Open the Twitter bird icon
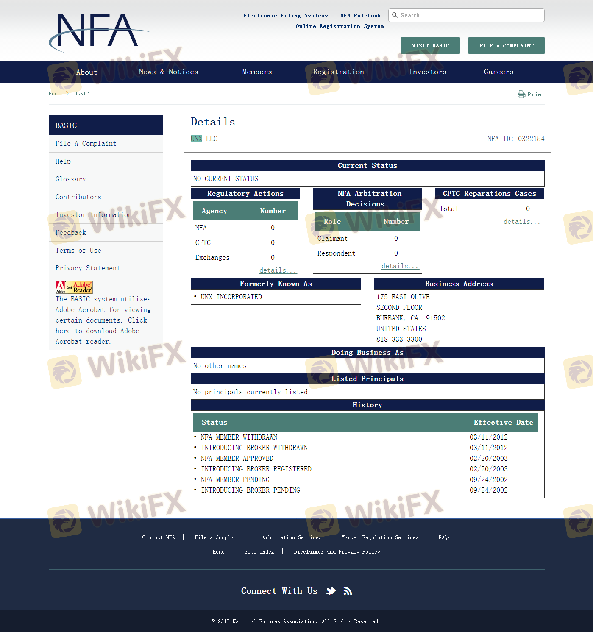The width and height of the screenshot is (593, 632). [331, 591]
